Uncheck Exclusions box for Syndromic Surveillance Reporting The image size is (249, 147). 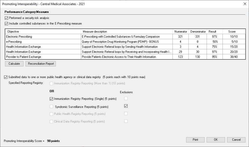tap(126, 106)
